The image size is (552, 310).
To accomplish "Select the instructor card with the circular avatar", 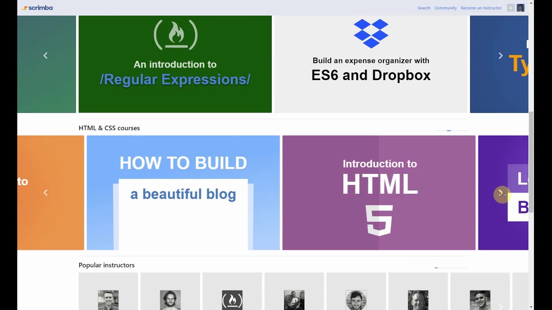I will click(356, 291).
